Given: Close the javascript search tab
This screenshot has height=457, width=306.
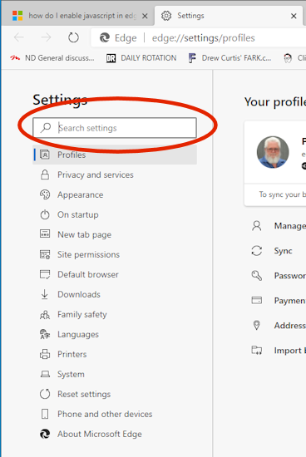Looking at the screenshot, I should (145, 16).
